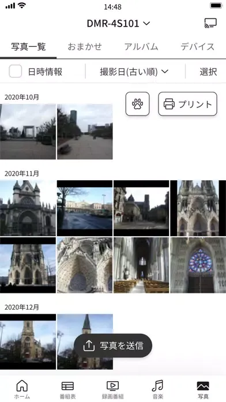Tap the battery indicator in status bar
This screenshot has width=226, height=402.
pos(216,5)
